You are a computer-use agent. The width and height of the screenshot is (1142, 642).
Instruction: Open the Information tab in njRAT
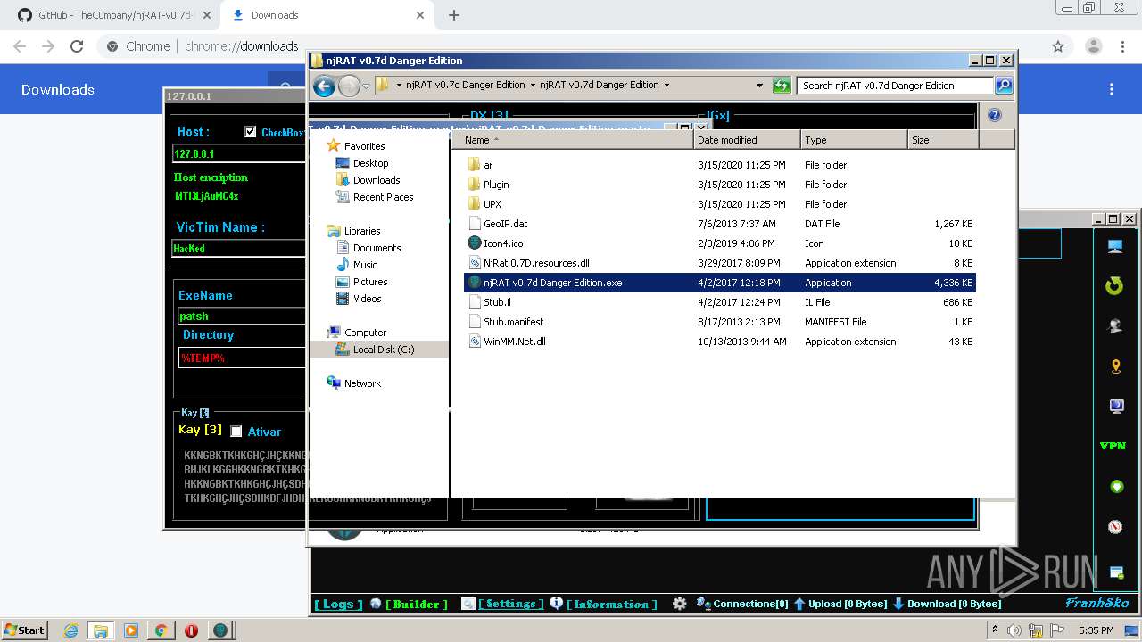coord(611,604)
